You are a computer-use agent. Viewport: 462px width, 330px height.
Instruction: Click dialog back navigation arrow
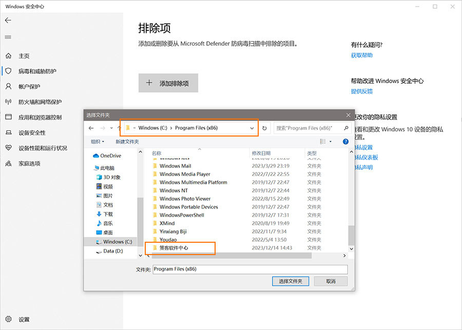[x=91, y=128]
